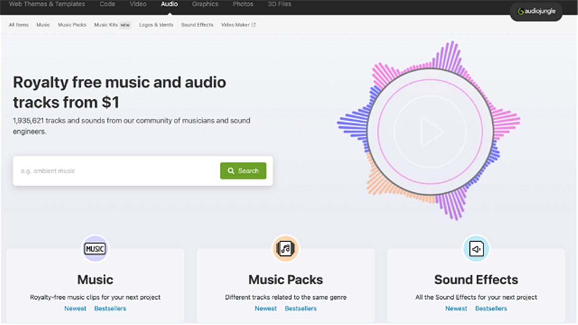
Task: View Bestsellers under Music Packs
Action: [x=300, y=309]
